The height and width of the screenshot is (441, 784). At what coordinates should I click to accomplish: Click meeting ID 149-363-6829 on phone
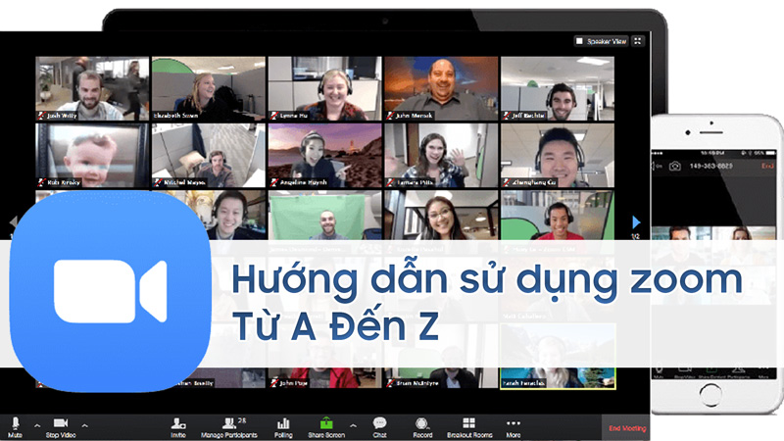710,166
